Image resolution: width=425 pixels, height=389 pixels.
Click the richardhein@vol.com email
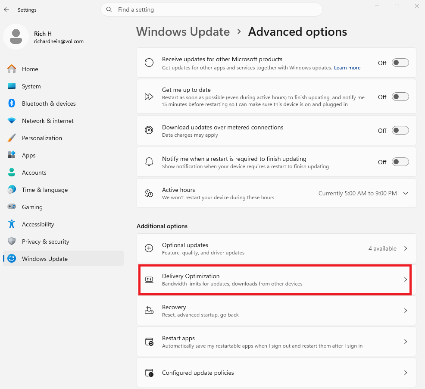[59, 41]
